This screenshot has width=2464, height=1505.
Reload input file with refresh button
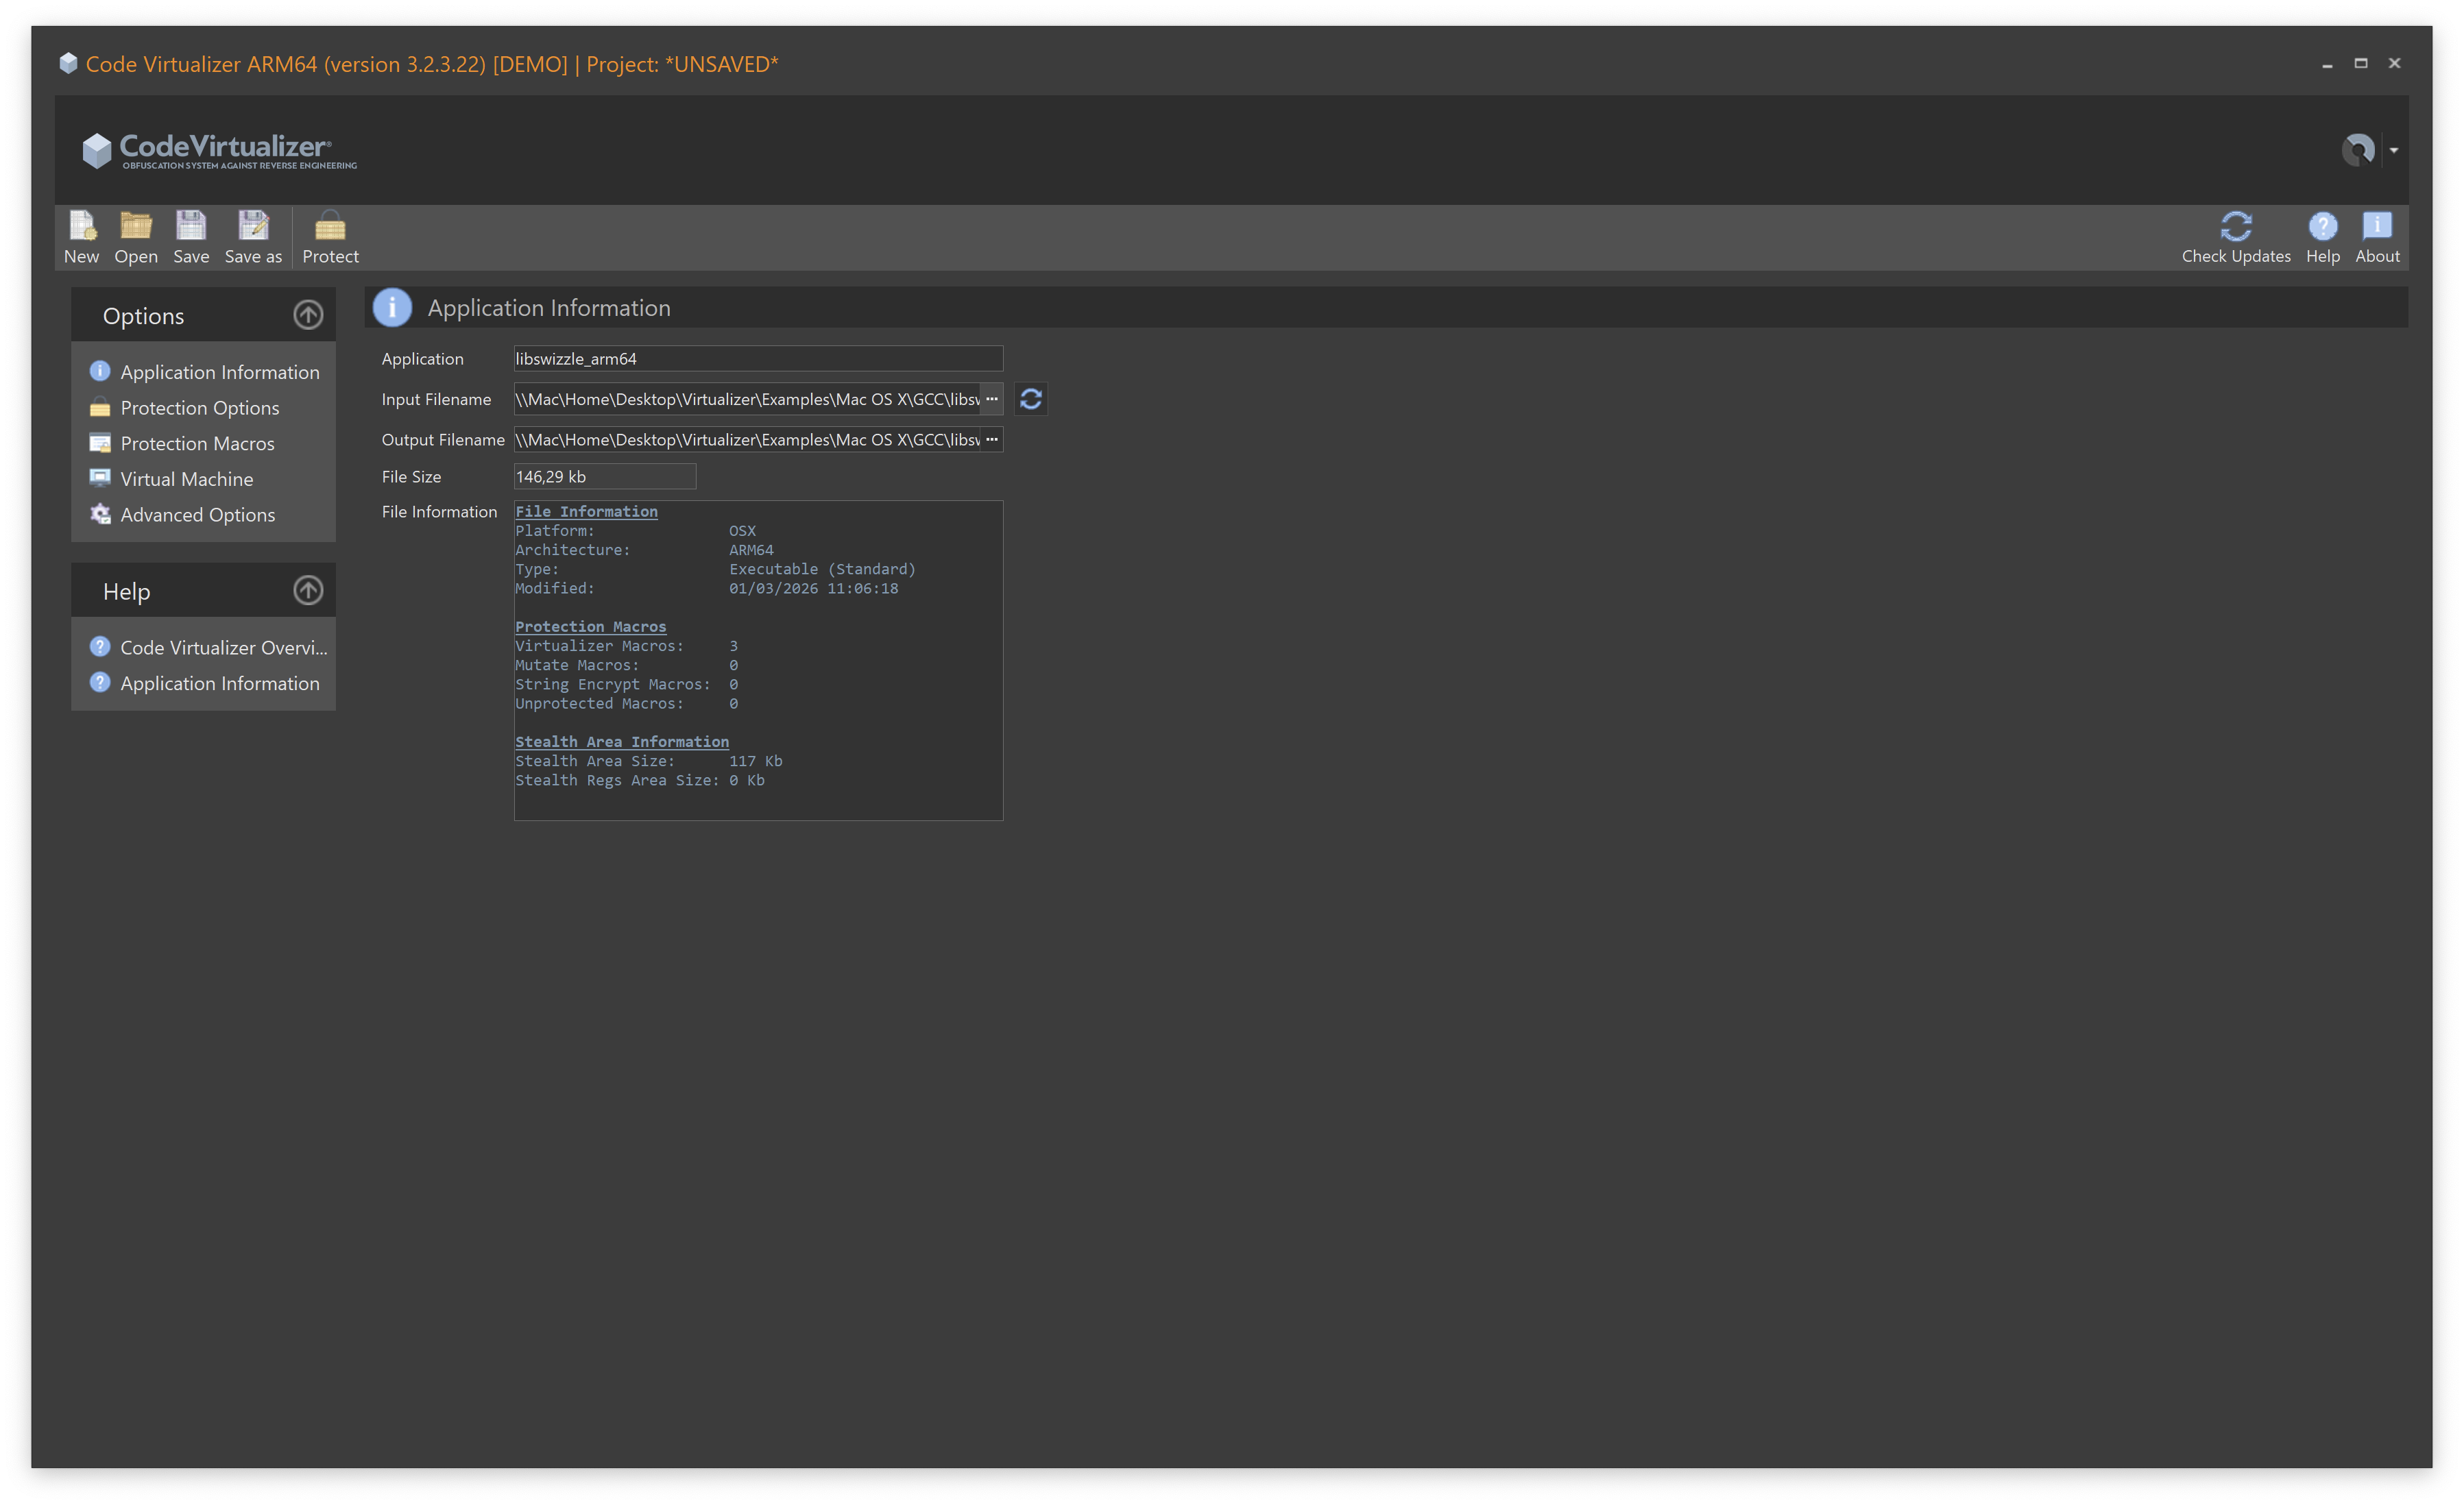coord(1031,399)
